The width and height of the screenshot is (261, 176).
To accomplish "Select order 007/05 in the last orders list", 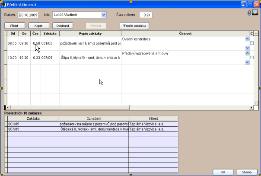I will 32,129.
